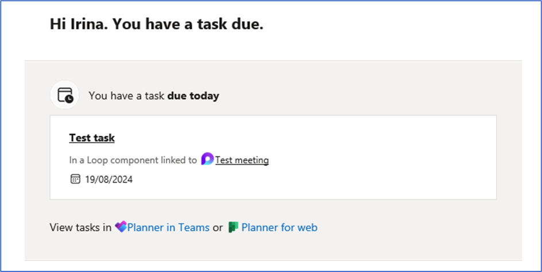Image resolution: width=542 pixels, height=272 pixels.
Task: Click the clock-calendar task due icon
Action: pos(65,96)
